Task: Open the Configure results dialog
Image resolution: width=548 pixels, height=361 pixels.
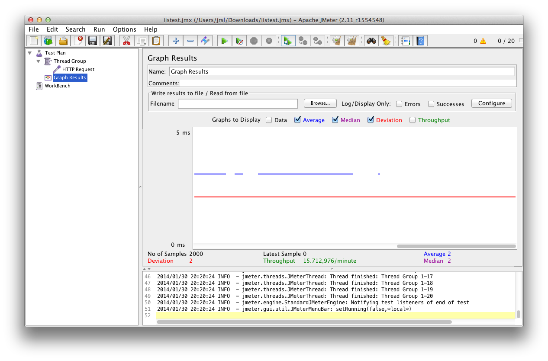Action: click(491, 103)
